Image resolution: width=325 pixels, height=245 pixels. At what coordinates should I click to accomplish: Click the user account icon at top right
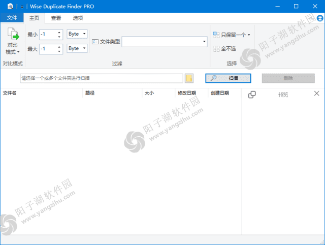[320, 18]
